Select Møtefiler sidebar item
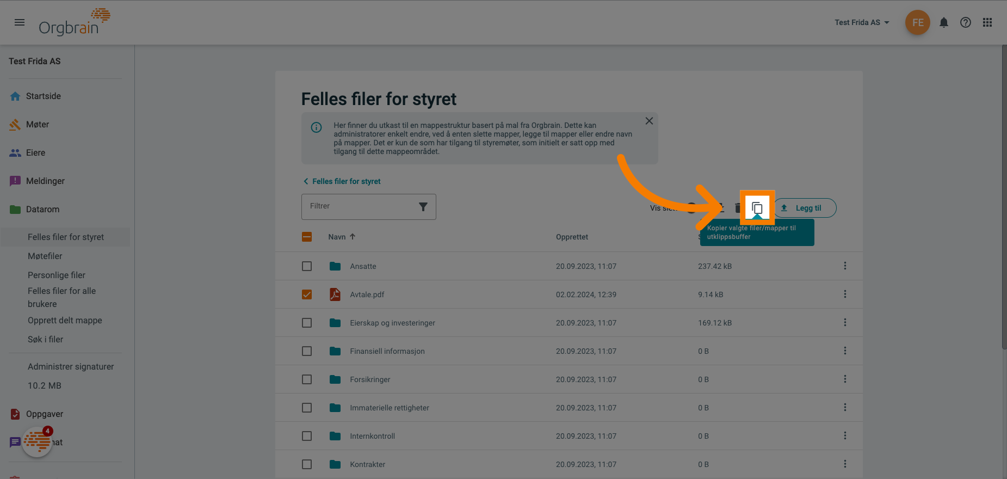 coord(45,256)
